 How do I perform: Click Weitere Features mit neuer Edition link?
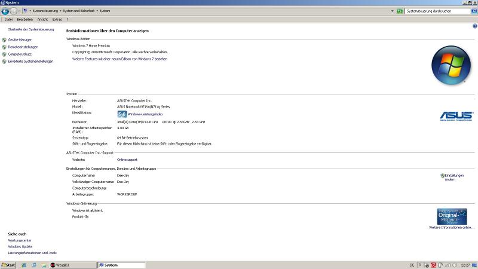120,59
